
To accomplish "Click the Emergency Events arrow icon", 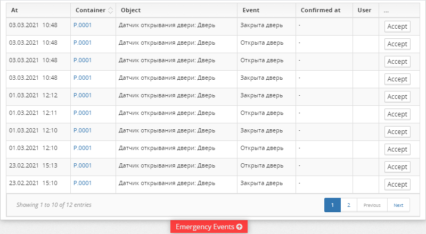I will [240, 227].
